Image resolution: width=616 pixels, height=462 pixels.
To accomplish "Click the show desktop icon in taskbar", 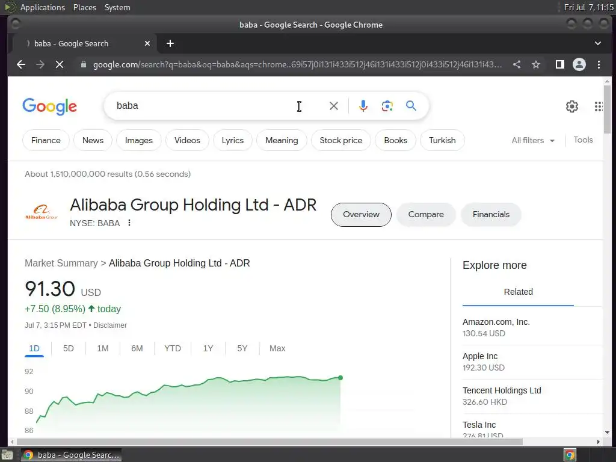I will [7, 455].
